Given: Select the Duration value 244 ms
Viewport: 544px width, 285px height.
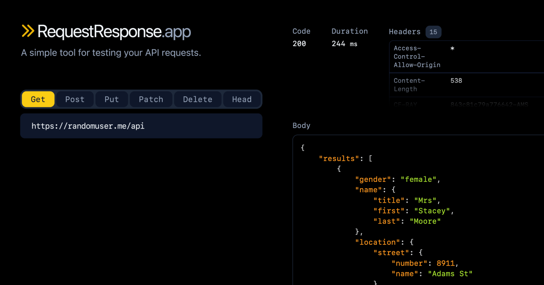Looking at the screenshot, I should (x=345, y=44).
